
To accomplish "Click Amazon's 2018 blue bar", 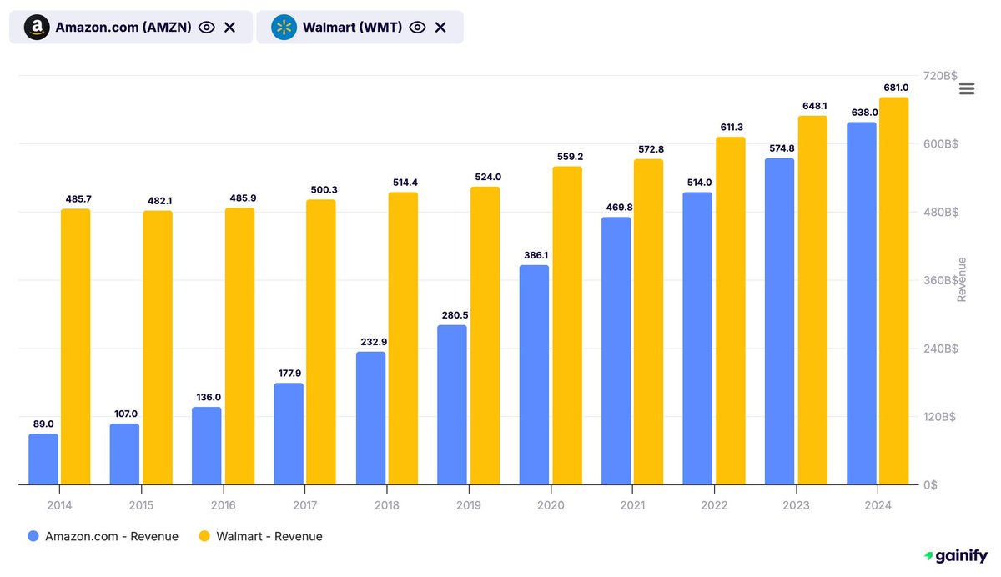I will (370, 418).
